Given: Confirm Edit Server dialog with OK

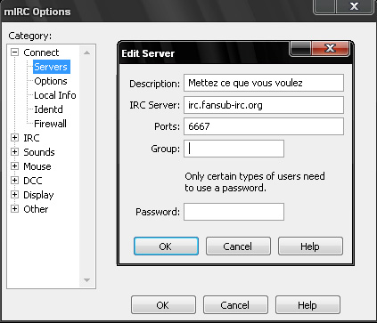Looking at the screenshot, I should point(166,246).
